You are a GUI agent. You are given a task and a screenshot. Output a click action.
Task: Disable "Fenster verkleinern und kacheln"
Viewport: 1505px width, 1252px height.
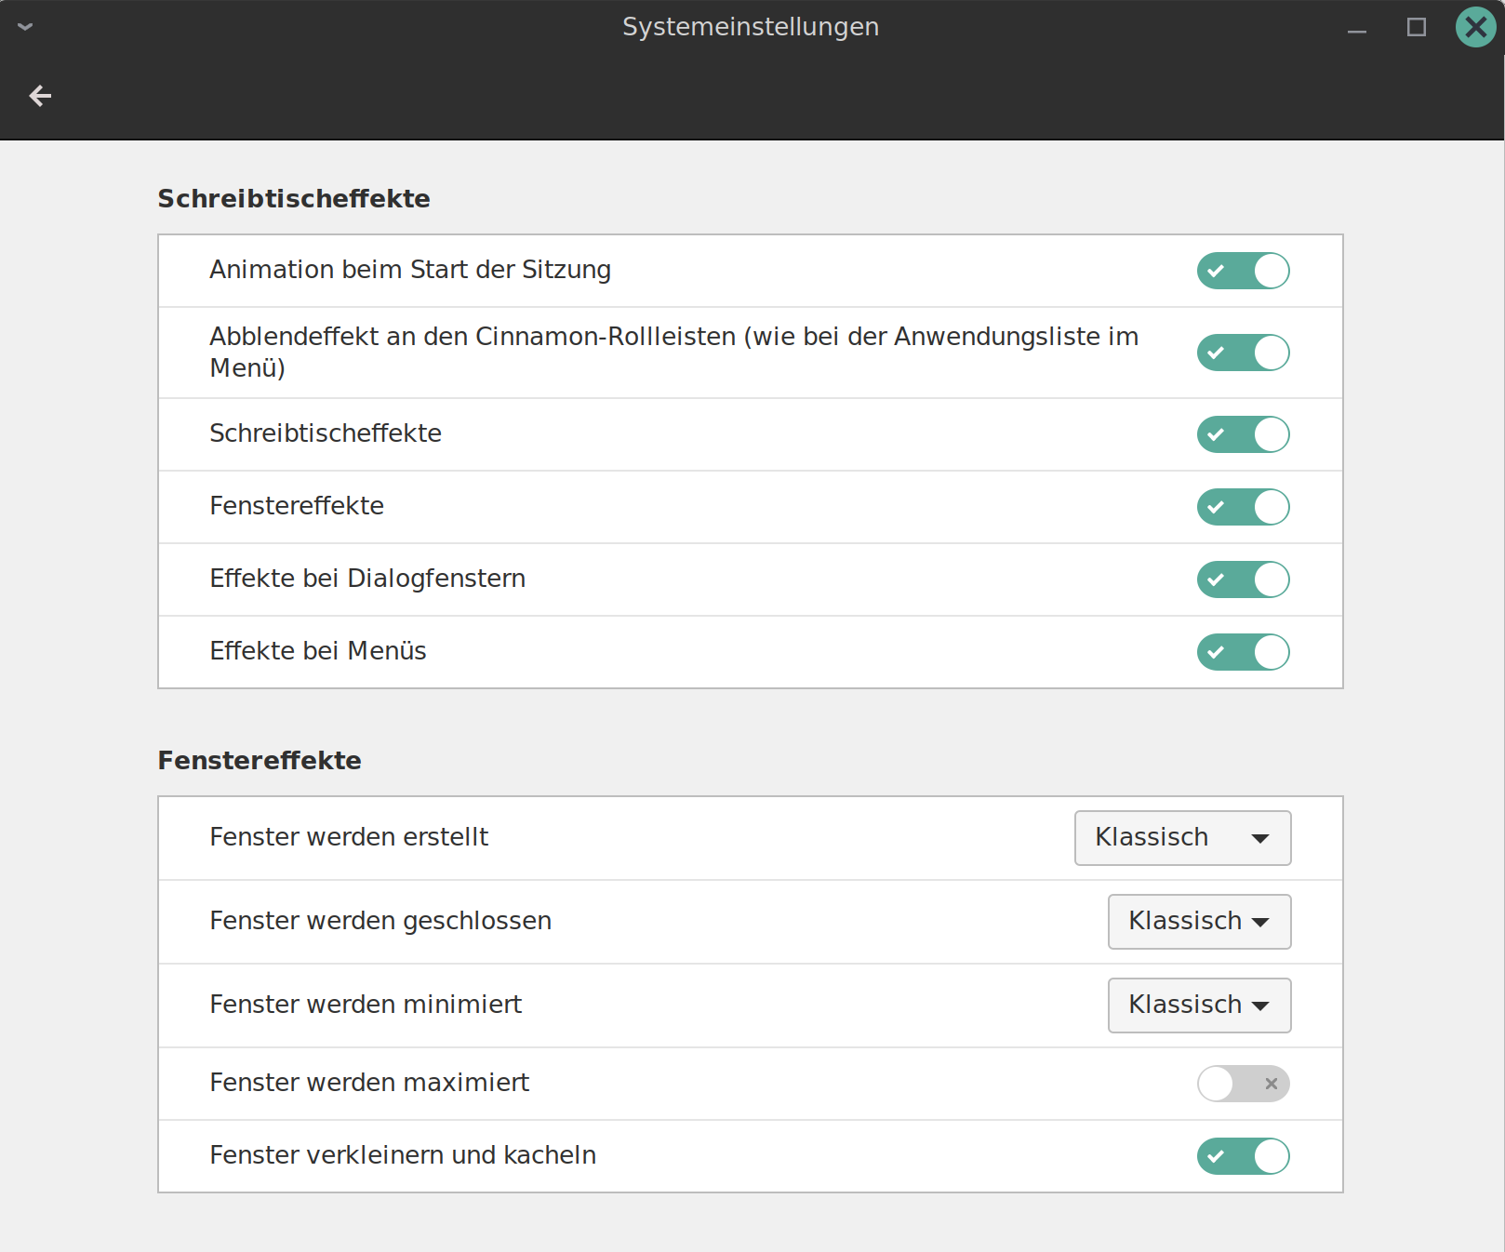1243,1156
